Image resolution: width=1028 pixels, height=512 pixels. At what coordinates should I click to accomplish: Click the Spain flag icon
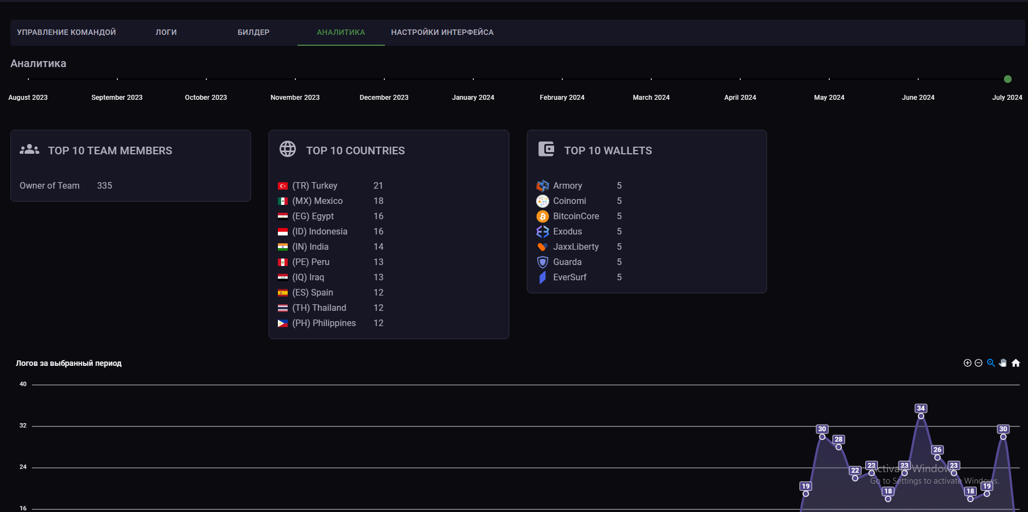coord(283,293)
